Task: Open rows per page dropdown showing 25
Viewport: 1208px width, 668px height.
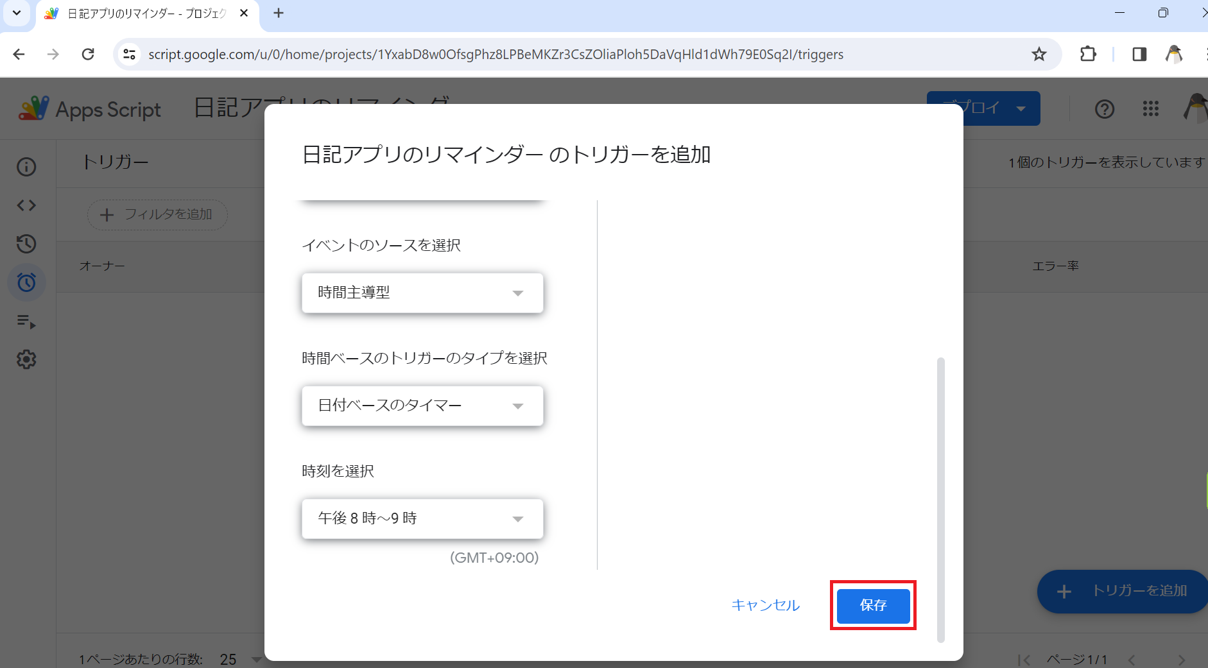Action: click(x=241, y=659)
